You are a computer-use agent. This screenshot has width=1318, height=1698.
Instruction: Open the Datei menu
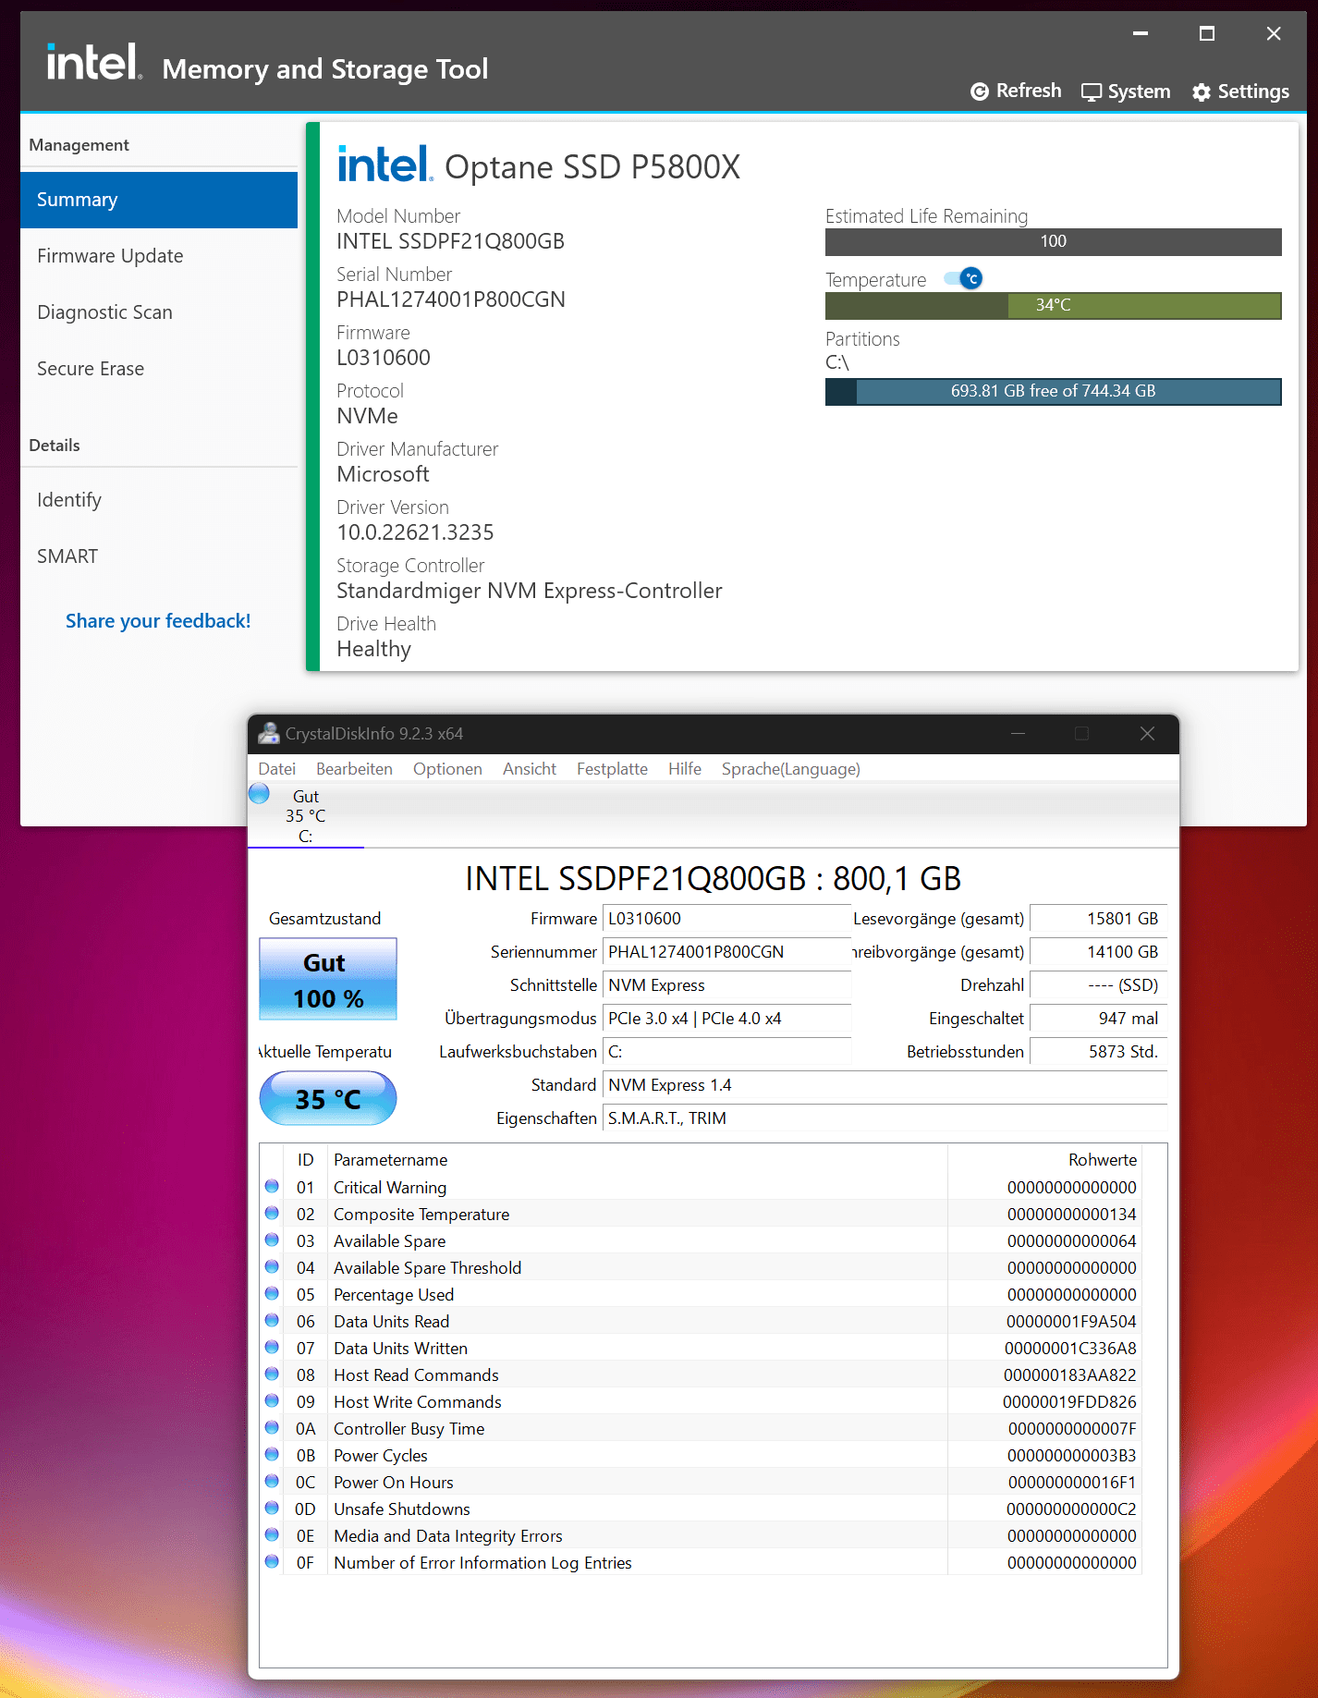click(x=277, y=769)
